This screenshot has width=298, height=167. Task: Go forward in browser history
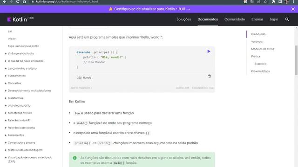click(11, 1)
